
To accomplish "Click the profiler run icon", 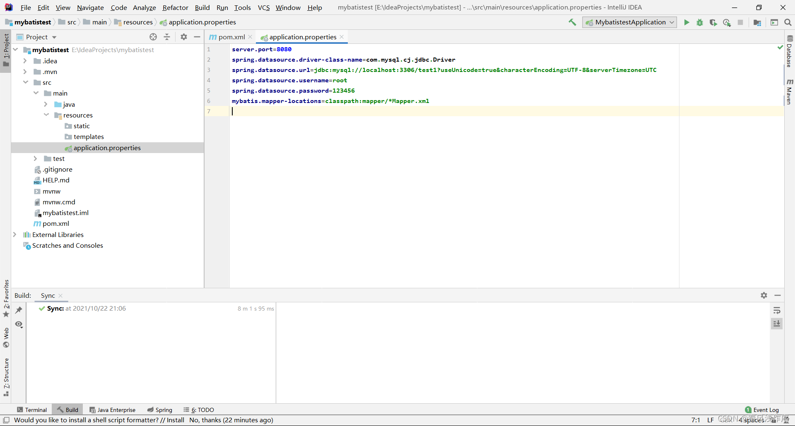I will pyautogui.click(x=727, y=22).
